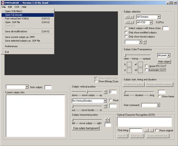Toggle Show original checkbox
The width and height of the screenshot is (178, 146).
pos(157,130)
